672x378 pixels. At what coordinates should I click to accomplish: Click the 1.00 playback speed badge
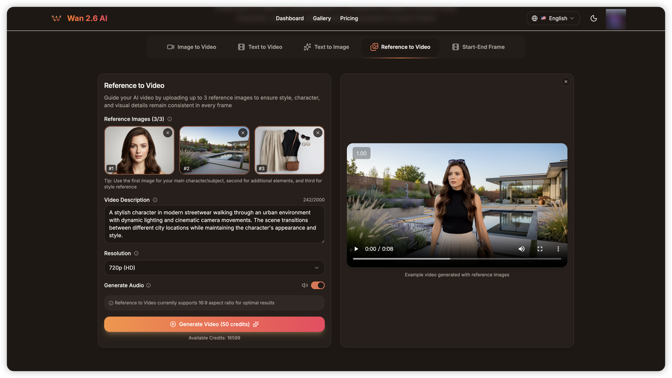[361, 153]
